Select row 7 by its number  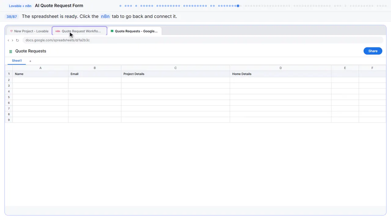9,108
